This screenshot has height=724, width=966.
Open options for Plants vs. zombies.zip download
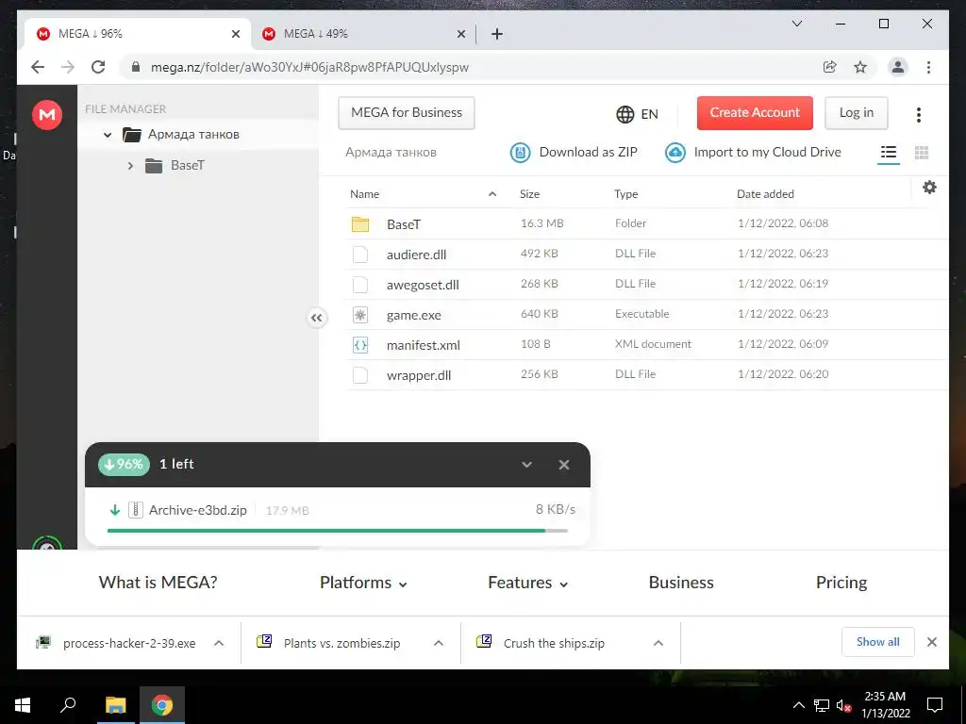tap(439, 643)
